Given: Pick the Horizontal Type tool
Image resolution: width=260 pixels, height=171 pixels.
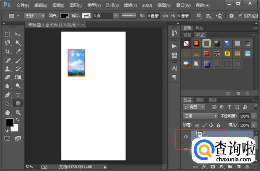Looking at the screenshot, I should click(18, 95).
